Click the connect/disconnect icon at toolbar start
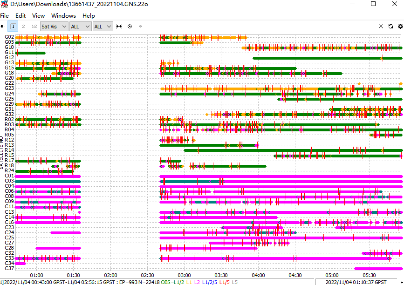The width and height of the screenshot is (404, 285). [4, 27]
